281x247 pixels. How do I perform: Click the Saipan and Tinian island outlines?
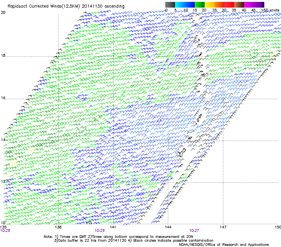point(199,118)
